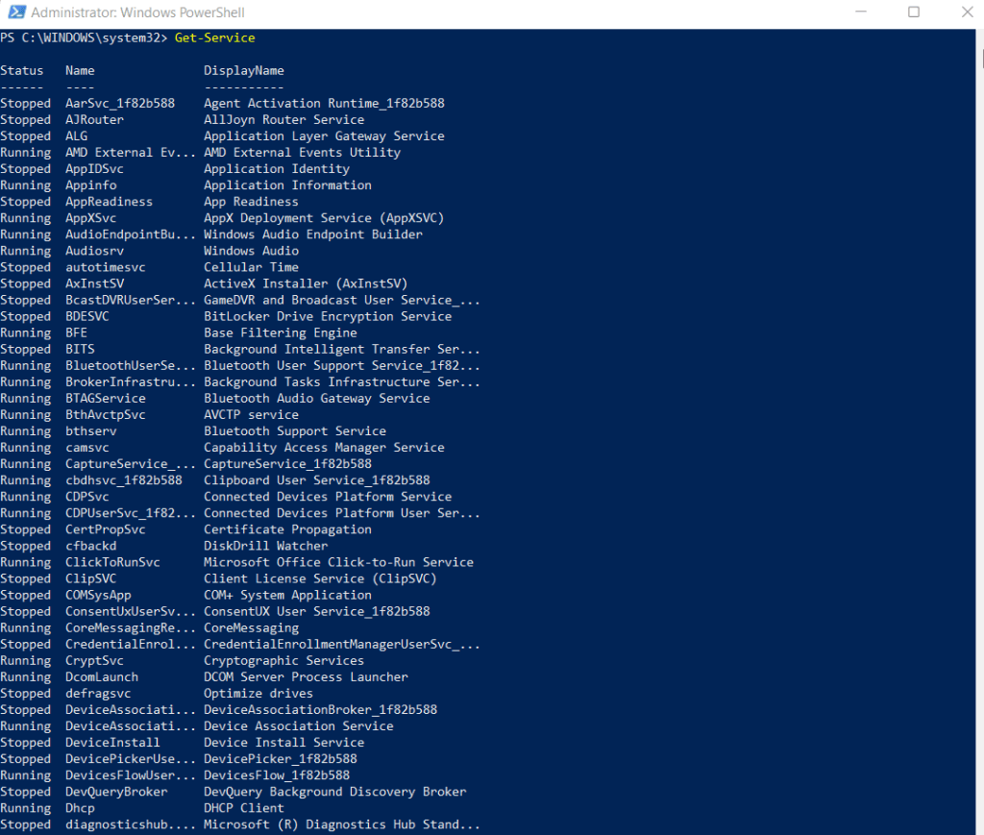Click the PowerShell icon in title bar
The image size is (984, 835).
pos(17,12)
